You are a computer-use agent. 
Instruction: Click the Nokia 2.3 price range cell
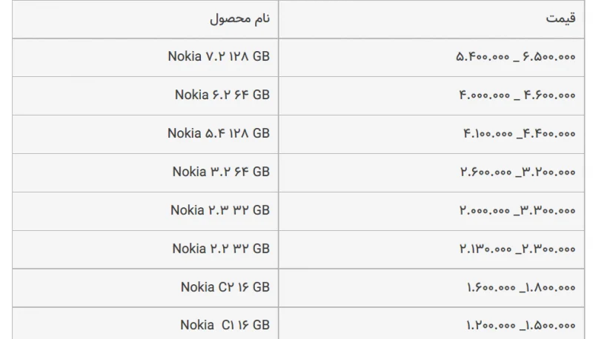coord(431,212)
